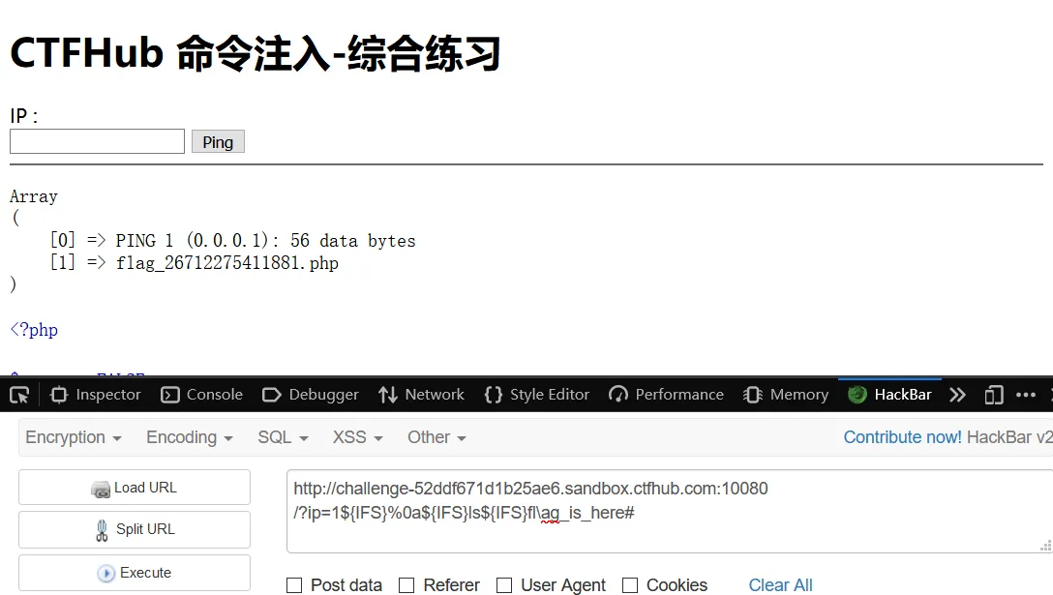Screen dimensions: 1053x595
Task: Show more devtools tabs via the chevron
Action: pos(957,395)
